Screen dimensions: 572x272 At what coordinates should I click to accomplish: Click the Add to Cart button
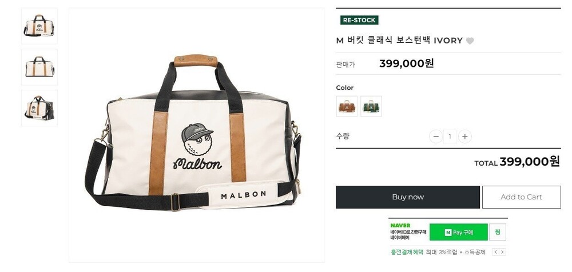point(521,197)
